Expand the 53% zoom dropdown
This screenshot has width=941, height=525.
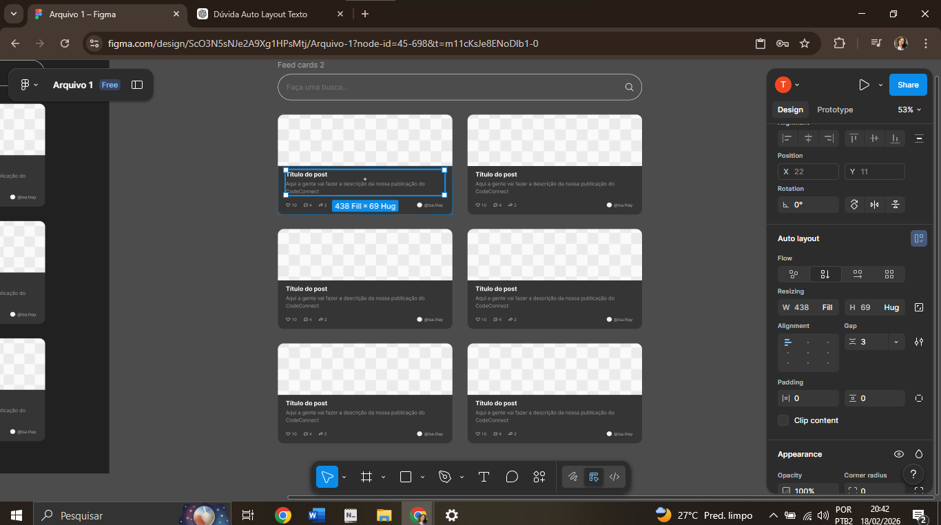coord(909,110)
